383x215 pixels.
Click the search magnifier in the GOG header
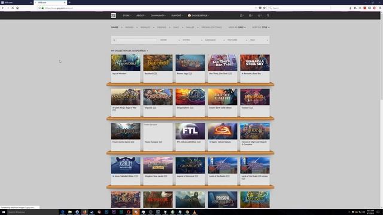tap(268, 16)
